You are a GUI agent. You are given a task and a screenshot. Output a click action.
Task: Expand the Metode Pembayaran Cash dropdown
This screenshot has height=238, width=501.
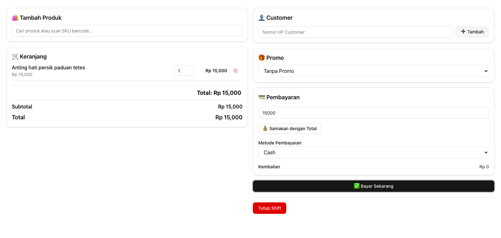coord(373,152)
